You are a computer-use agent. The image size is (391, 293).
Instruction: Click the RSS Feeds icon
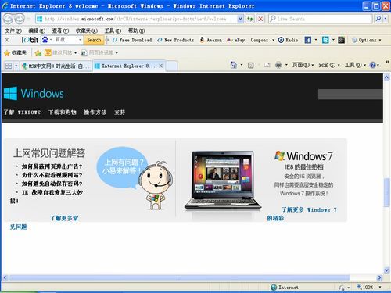pyautogui.click(x=251, y=65)
